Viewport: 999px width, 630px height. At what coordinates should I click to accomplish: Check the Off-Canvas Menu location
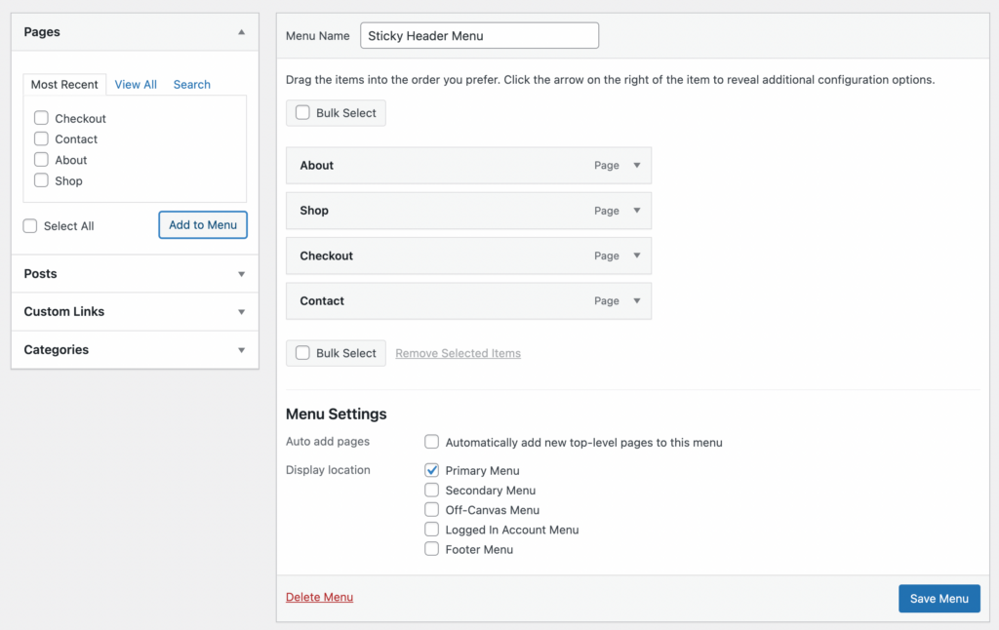(x=431, y=509)
